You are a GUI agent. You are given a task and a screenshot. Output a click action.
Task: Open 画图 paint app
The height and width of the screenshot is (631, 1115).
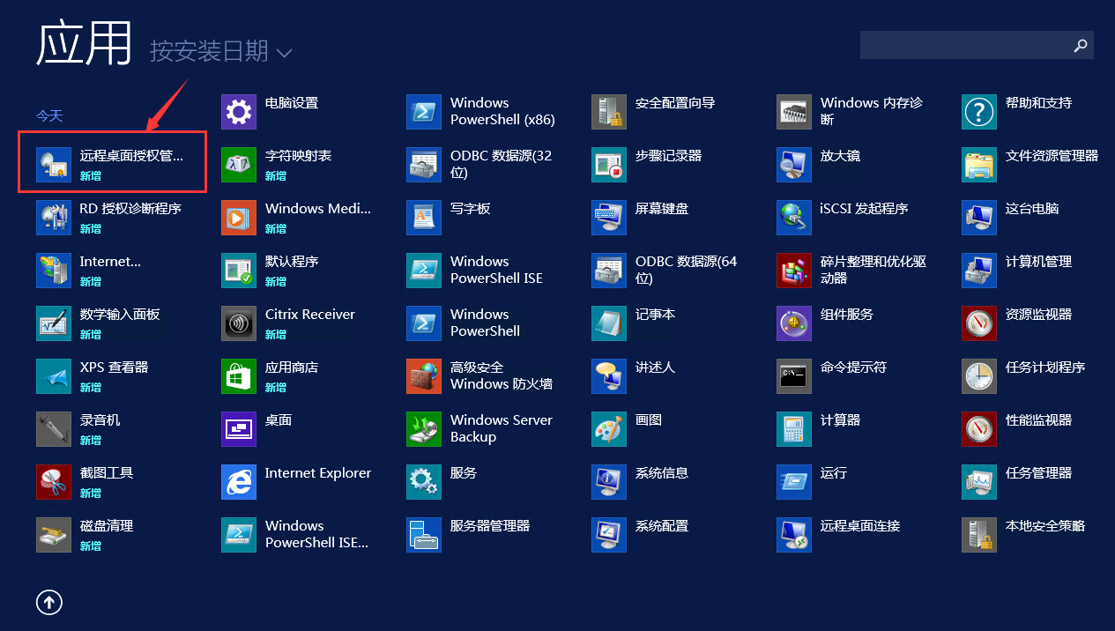point(628,429)
